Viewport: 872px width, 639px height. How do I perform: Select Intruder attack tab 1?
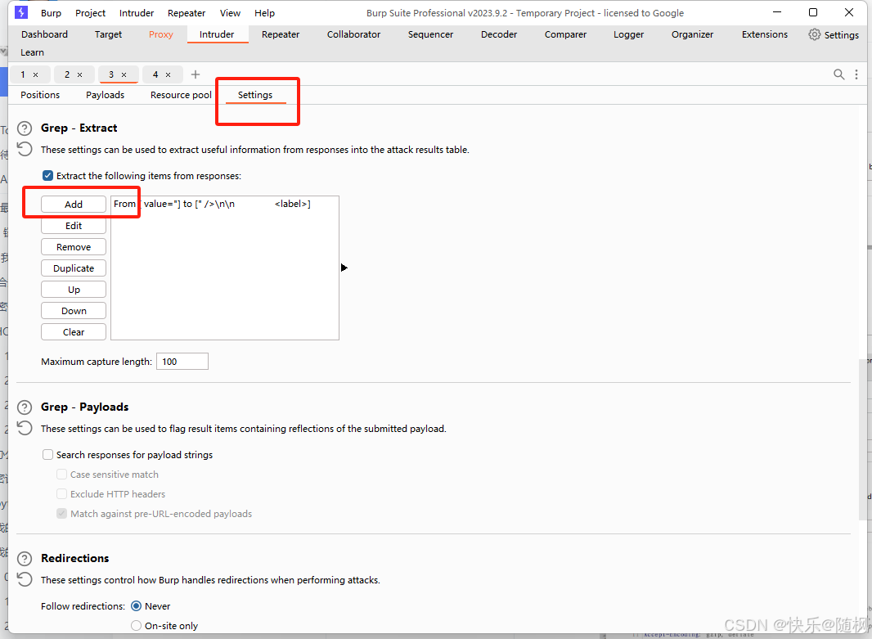tap(23, 74)
